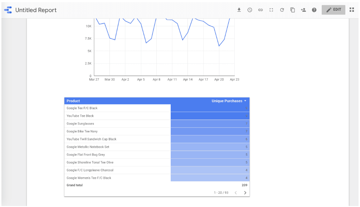Switch to EDIT mode
Image resolution: width=360 pixels, height=207 pixels.
(x=333, y=10)
